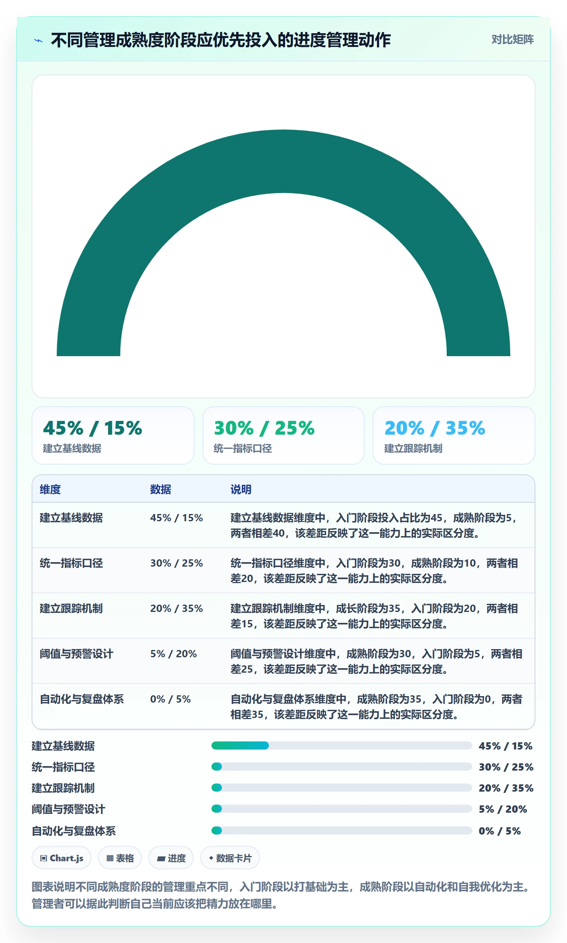Select the 20% / 35% 建立跟踪机制 card
Image resolution: width=567 pixels, height=943 pixels.
coord(454,435)
